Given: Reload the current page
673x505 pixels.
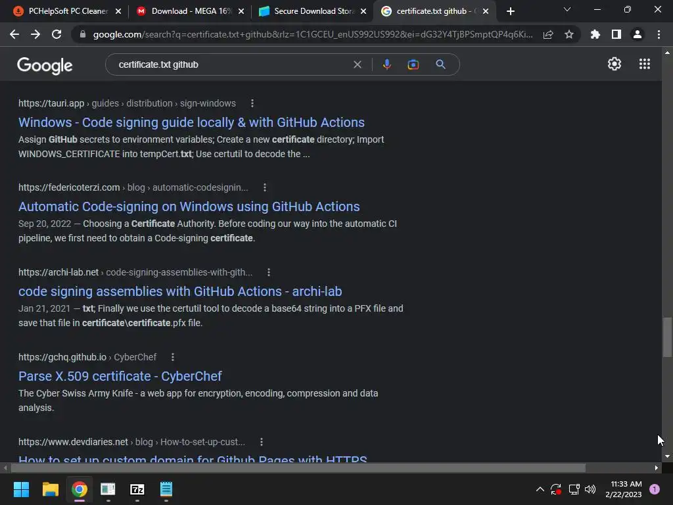Looking at the screenshot, I should point(57,34).
